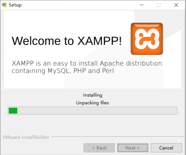Close the Setup window with X

click(176, 5)
